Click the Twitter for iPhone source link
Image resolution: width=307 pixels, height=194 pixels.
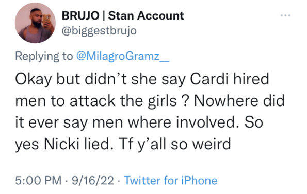[171, 180]
